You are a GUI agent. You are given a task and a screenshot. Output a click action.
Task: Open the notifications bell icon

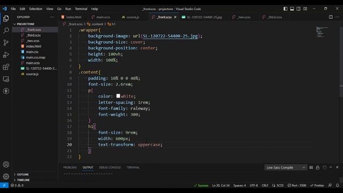point(337,185)
